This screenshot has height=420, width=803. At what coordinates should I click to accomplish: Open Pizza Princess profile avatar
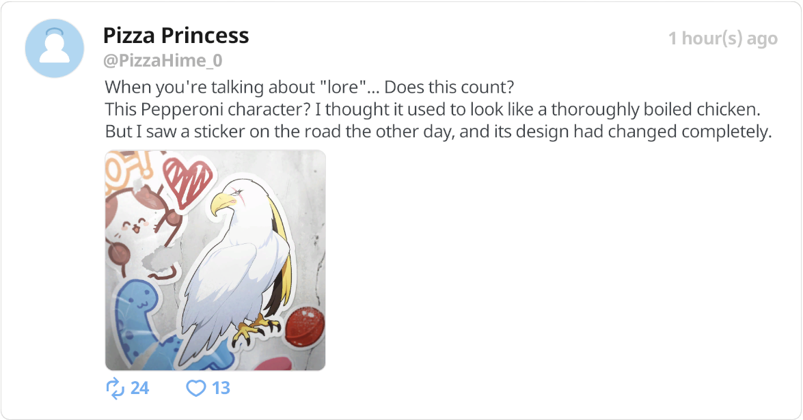(54, 48)
